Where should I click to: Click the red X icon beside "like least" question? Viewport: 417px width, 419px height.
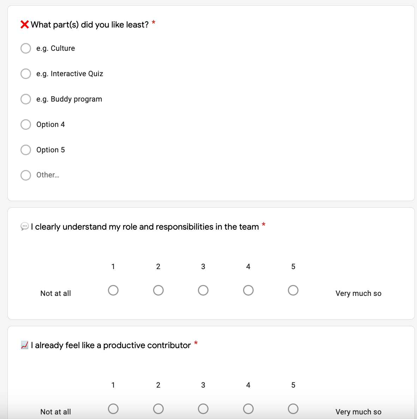pyautogui.click(x=25, y=25)
